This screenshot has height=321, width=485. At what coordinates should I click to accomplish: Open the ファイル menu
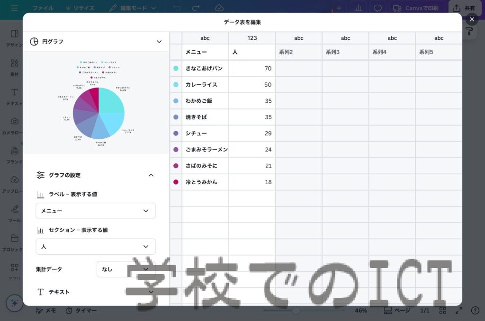[x=43, y=8]
